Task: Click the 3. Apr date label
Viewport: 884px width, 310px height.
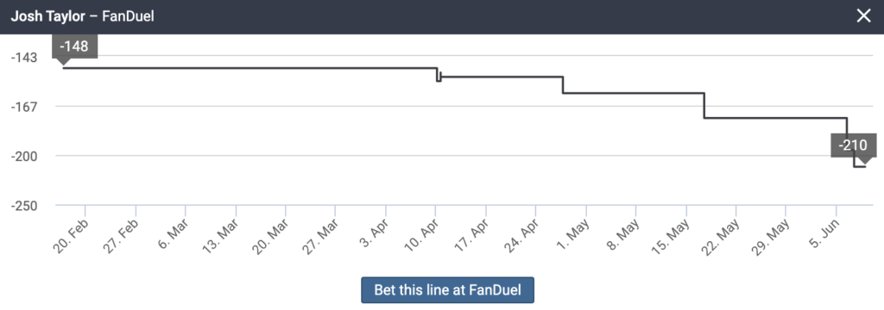Action: click(x=374, y=234)
